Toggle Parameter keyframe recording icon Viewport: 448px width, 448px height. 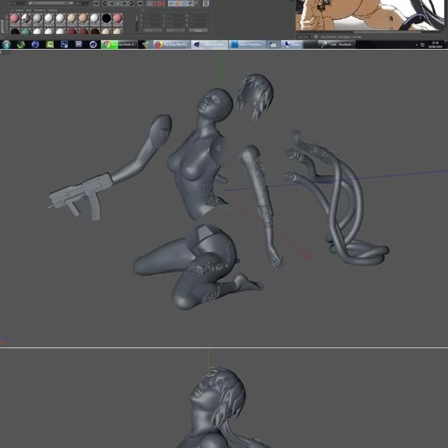tap(191, 3)
